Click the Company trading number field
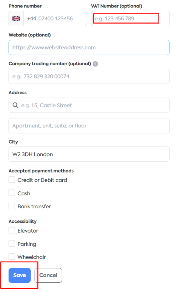Viewport: 181px width, 292px height. tap(89, 76)
